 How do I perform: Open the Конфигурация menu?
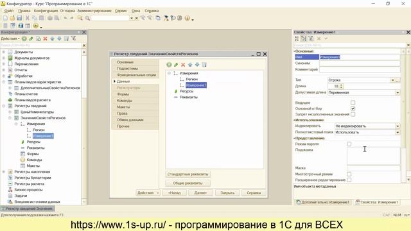pos(46,11)
